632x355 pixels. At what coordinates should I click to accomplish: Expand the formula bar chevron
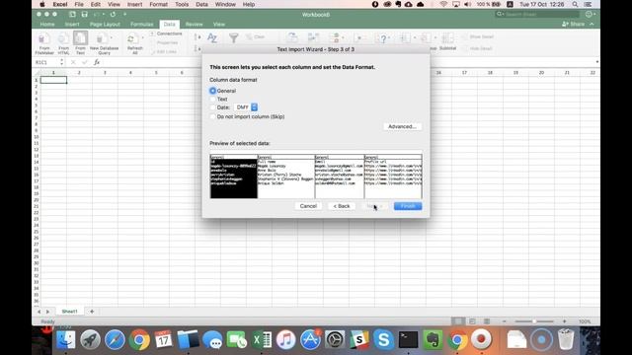point(596,62)
